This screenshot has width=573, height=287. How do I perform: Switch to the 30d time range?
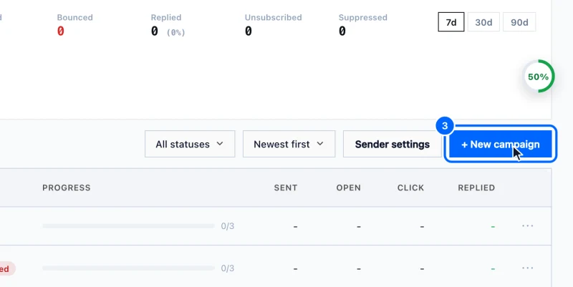[x=483, y=22]
